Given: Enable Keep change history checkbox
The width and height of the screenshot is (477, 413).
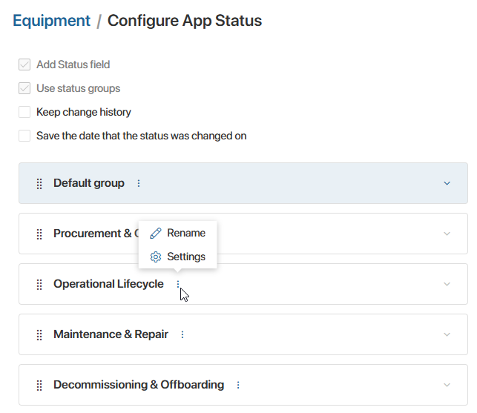Looking at the screenshot, I should click(x=24, y=112).
